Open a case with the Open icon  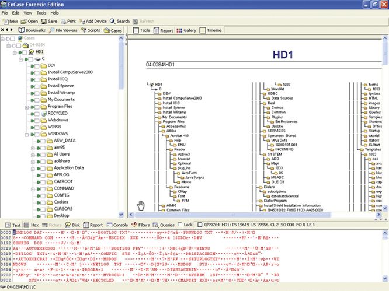click(x=24, y=22)
